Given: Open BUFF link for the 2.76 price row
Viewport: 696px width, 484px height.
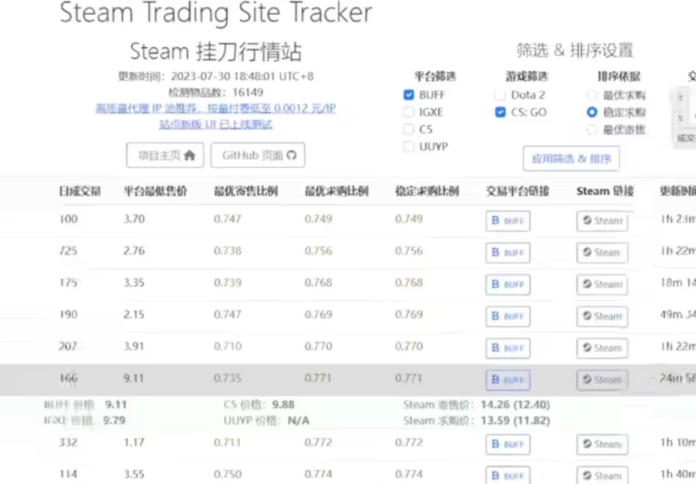Looking at the screenshot, I should coord(508,253).
